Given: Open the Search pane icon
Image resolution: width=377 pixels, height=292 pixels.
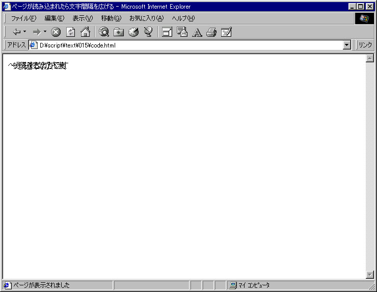Looking at the screenshot, I should click(104, 32).
